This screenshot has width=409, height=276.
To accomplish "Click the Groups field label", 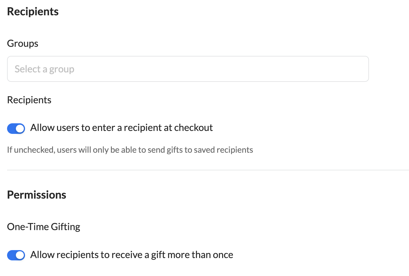I will 23,44.
